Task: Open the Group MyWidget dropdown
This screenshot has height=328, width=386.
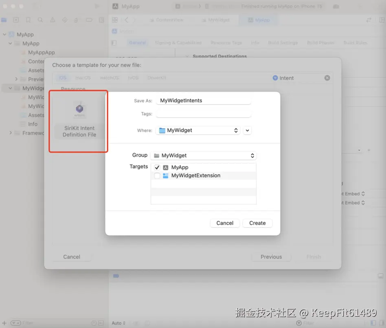Action: click(x=204, y=155)
